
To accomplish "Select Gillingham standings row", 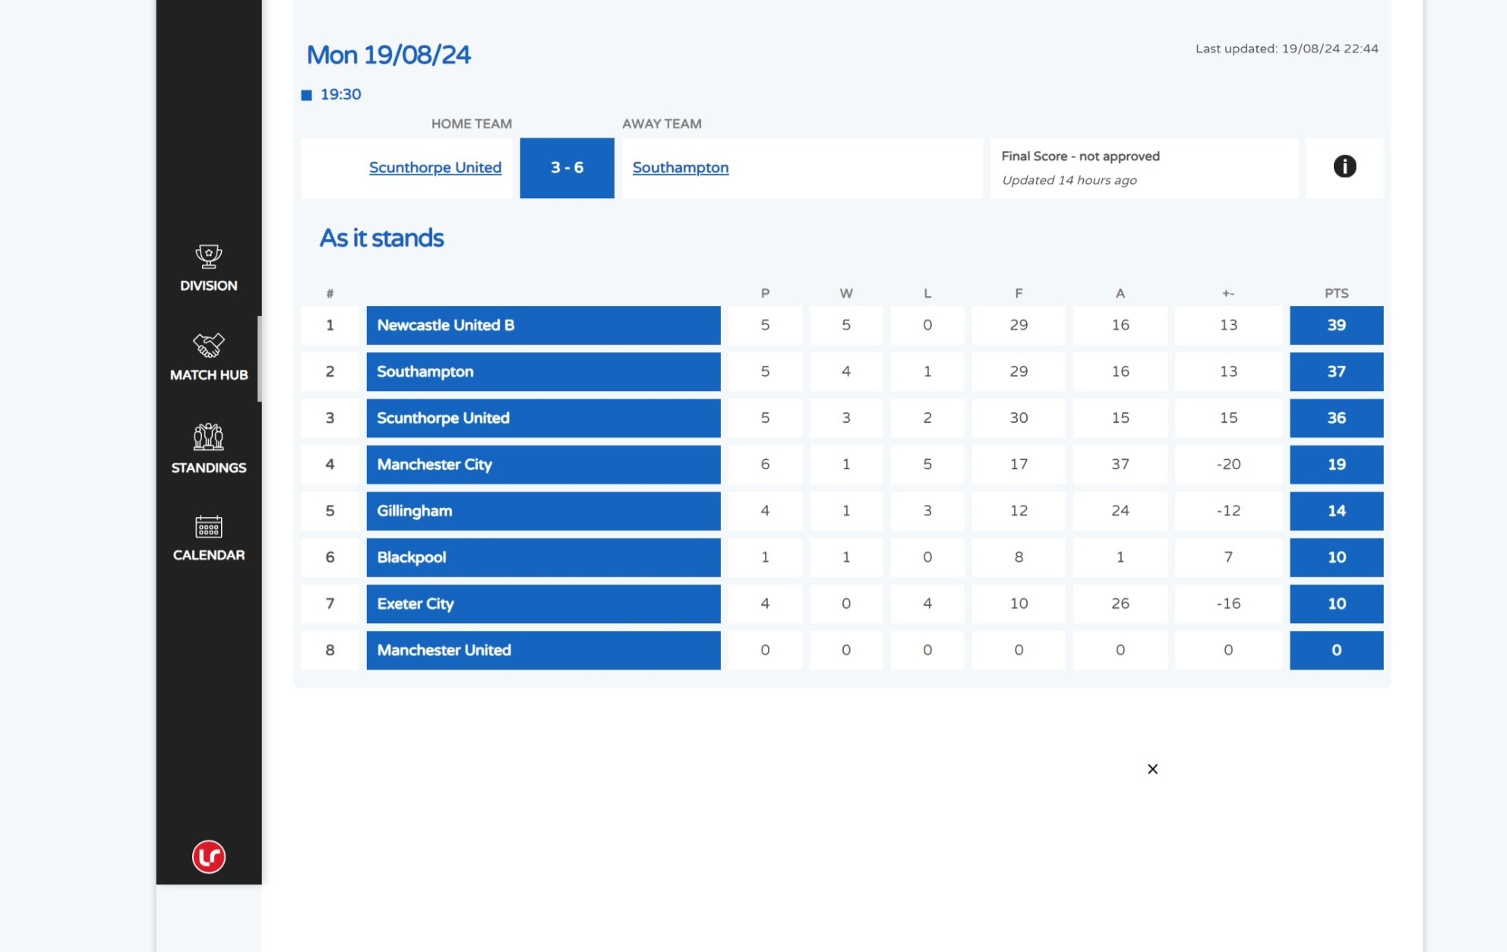I will 842,510.
